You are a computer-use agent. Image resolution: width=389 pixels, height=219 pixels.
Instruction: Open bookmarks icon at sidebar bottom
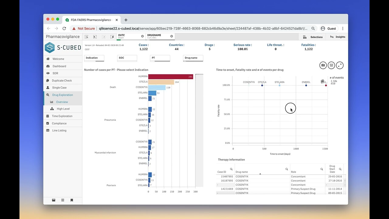coord(72,200)
